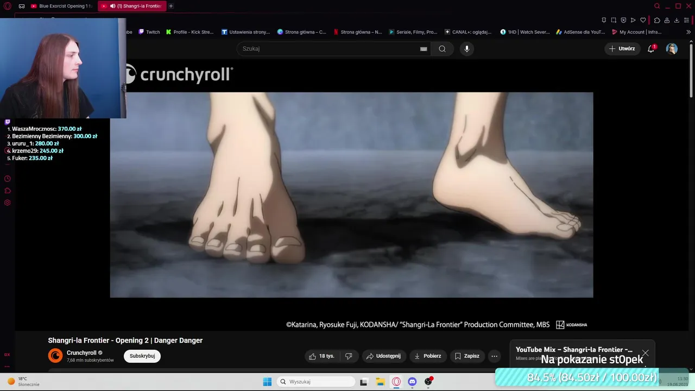Open Seriale, Filmy bookmark
695x391 pixels.
[413, 32]
